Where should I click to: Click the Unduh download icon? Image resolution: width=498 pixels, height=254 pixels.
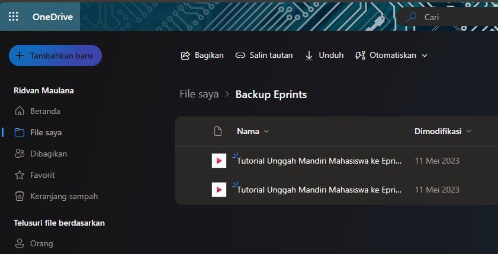point(309,56)
